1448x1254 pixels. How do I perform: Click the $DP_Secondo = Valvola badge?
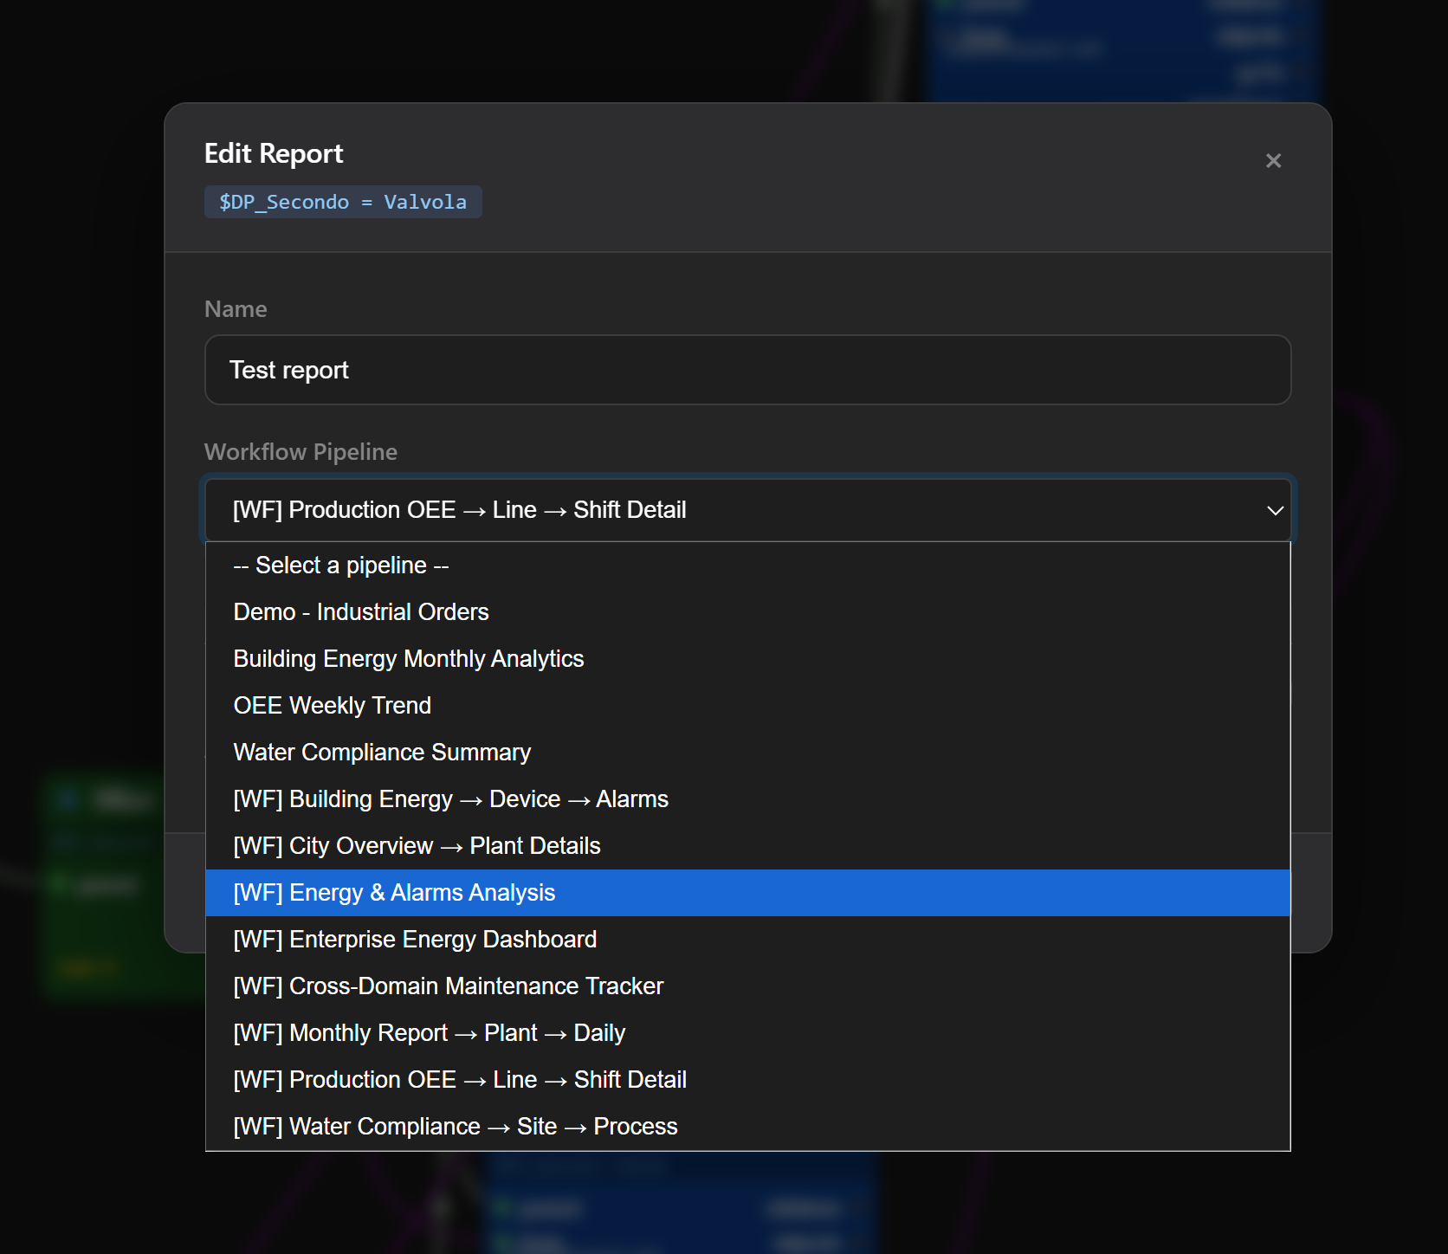[343, 201]
